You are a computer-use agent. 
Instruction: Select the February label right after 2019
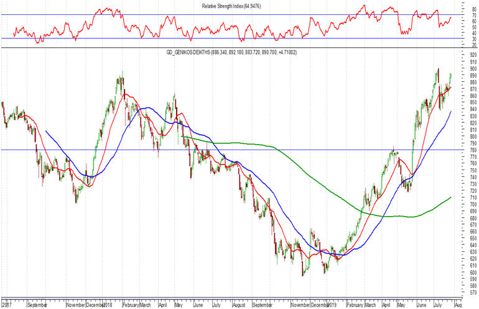point(355,305)
